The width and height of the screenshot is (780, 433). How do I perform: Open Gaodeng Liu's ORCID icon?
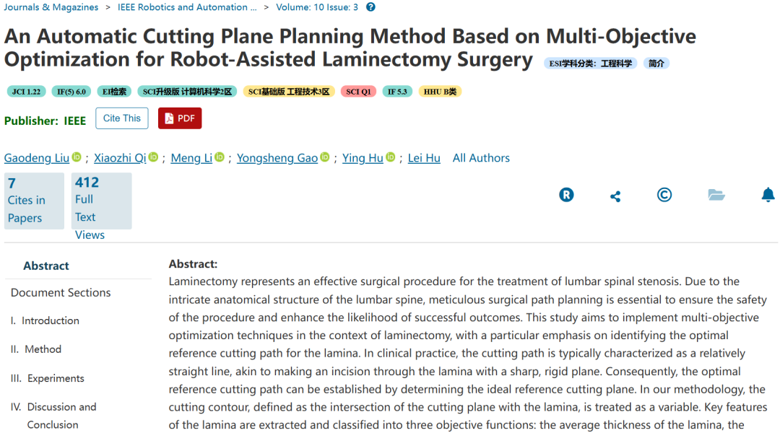pos(77,157)
